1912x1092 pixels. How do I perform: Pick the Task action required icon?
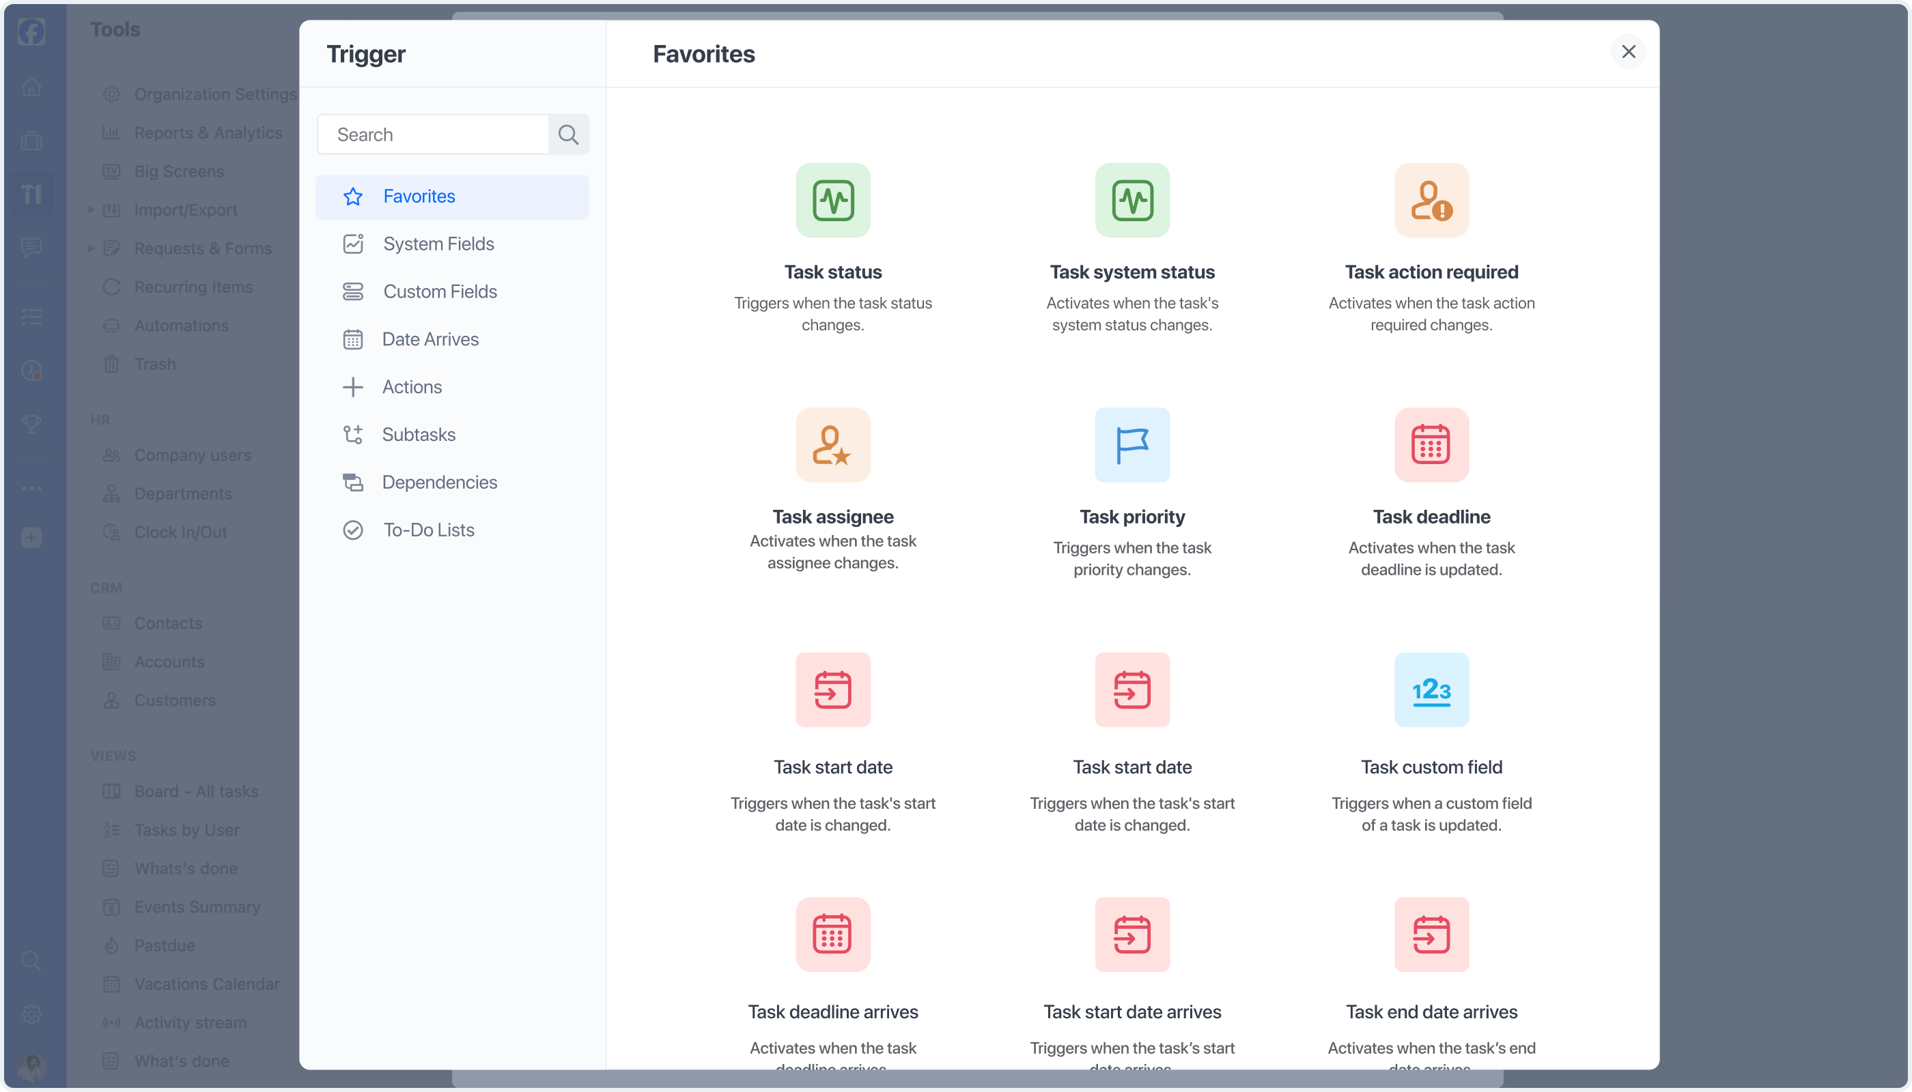pyautogui.click(x=1431, y=200)
